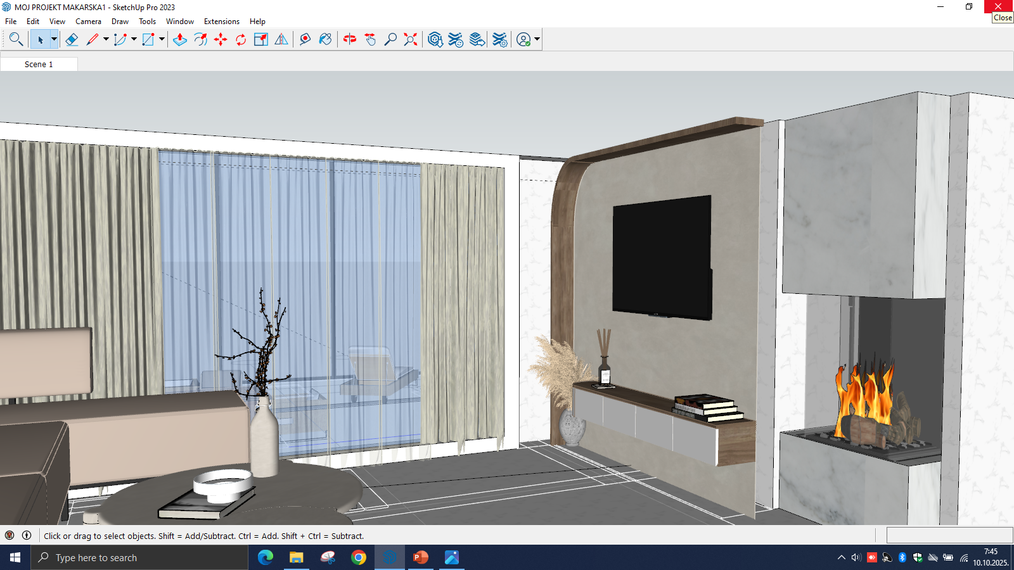Activate the Push/Pull tool
1014x570 pixels.
(x=180, y=39)
